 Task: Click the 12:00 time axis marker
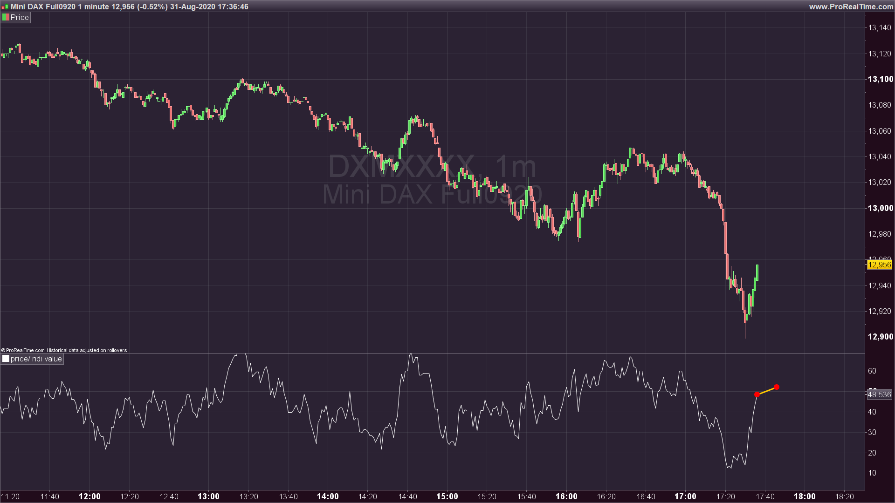89,496
